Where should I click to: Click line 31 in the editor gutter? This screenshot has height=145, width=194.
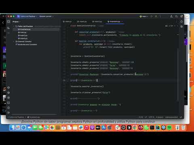click(64, 81)
